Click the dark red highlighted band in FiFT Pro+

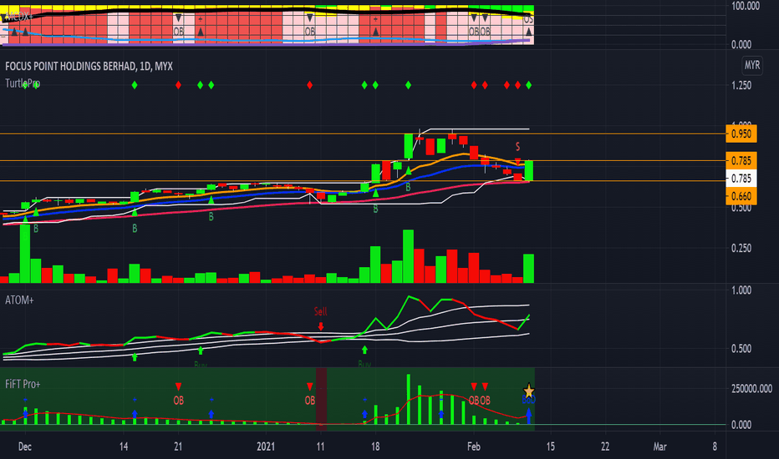[x=322, y=399]
